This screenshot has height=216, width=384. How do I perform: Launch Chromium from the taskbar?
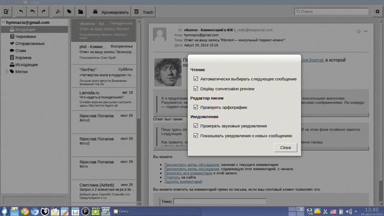click(35, 211)
